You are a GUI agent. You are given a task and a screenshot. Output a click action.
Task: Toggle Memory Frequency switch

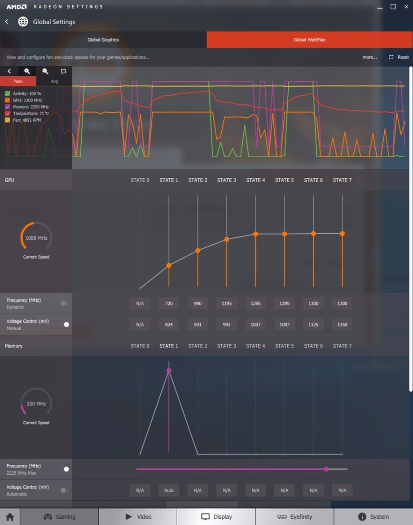point(65,469)
